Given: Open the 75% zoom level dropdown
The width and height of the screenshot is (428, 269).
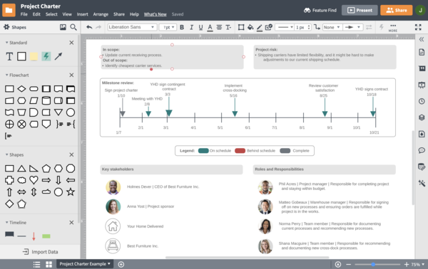Looking at the screenshot, I should pos(417,264).
